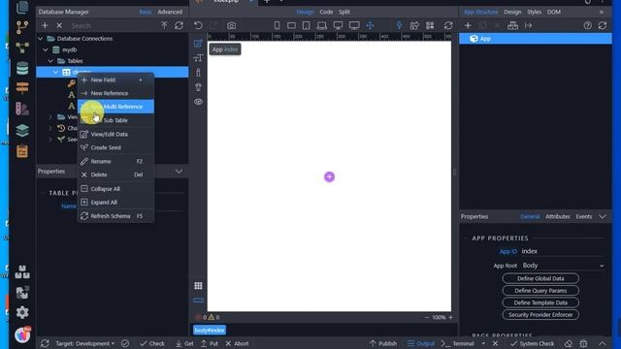The height and width of the screenshot is (349, 621).
Task: Add new database connection plus icon
Action: 45,26
